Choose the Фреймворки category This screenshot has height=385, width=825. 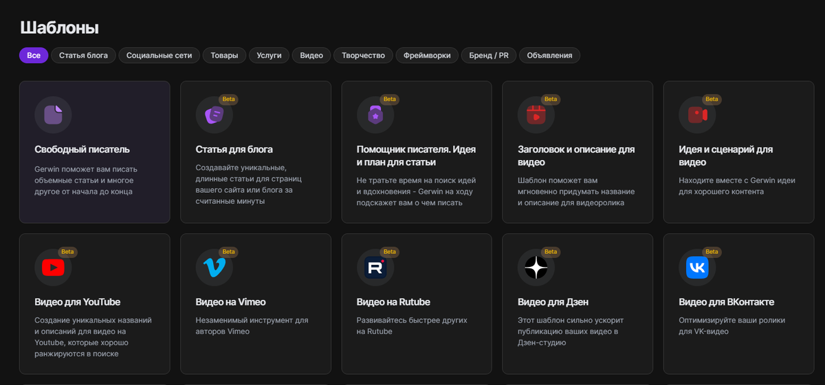pos(427,56)
